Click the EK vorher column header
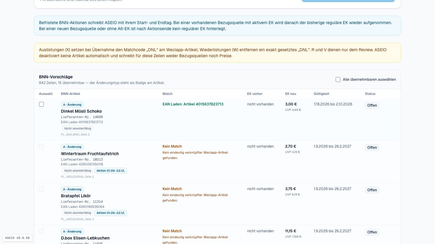 [x=255, y=94]
